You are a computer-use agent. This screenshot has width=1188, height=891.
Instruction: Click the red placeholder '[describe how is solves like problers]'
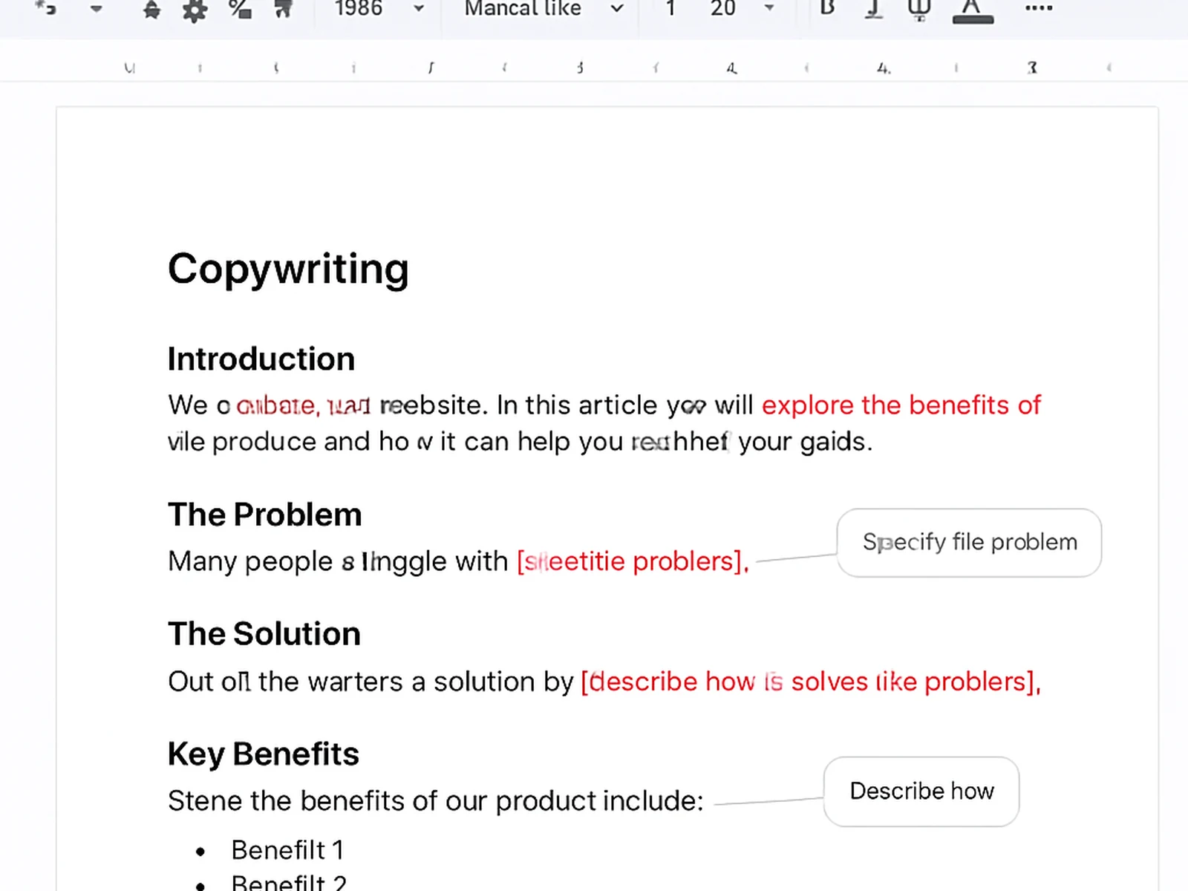(808, 682)
